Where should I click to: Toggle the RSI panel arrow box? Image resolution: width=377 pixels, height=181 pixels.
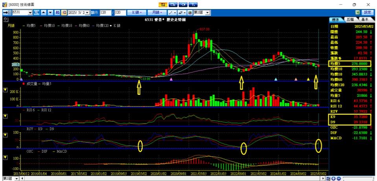(x=5, y=116)
